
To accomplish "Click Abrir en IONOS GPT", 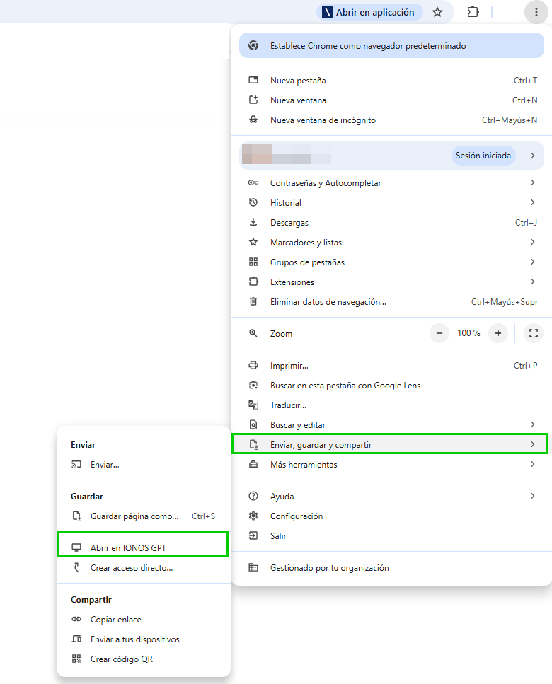I will 144,548.
